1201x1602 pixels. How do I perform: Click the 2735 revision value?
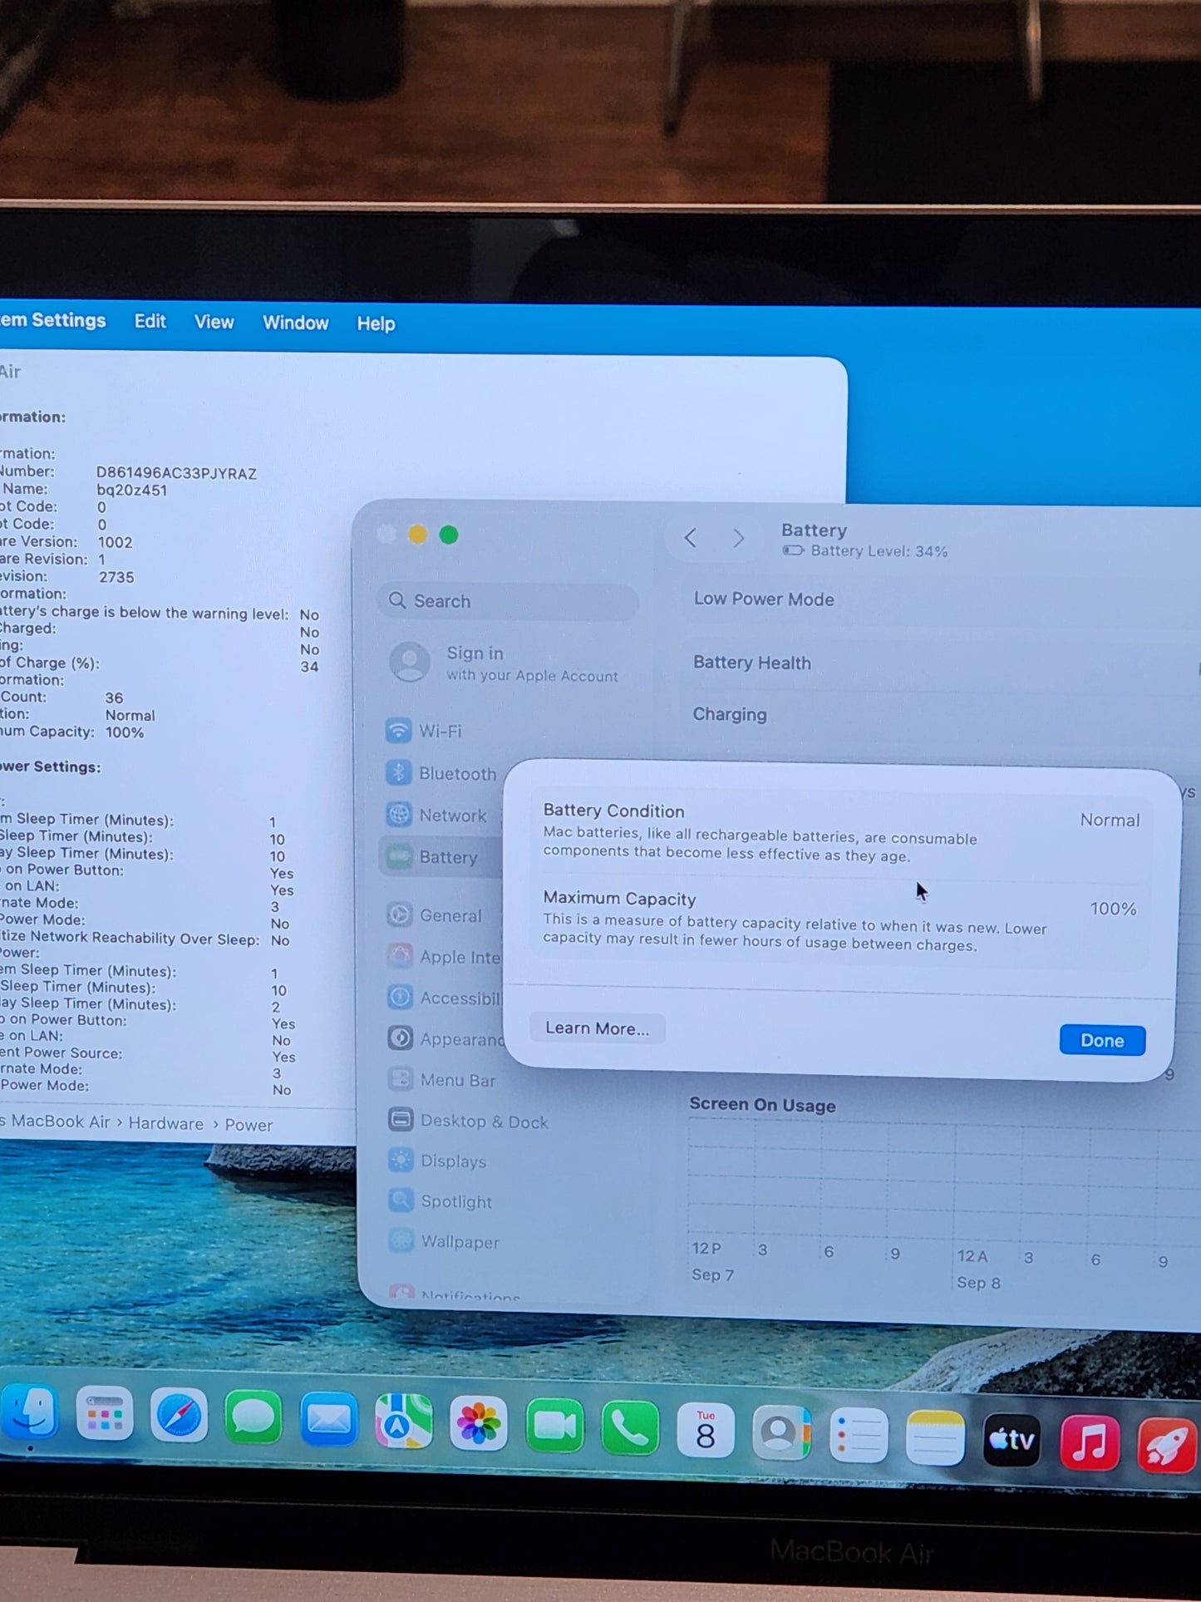(x=116, y=577)
